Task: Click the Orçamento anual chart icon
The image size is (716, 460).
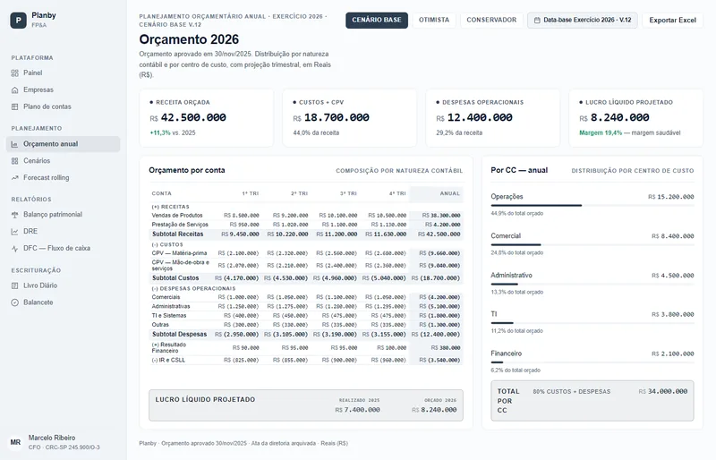Action: (x=15, y=144)
